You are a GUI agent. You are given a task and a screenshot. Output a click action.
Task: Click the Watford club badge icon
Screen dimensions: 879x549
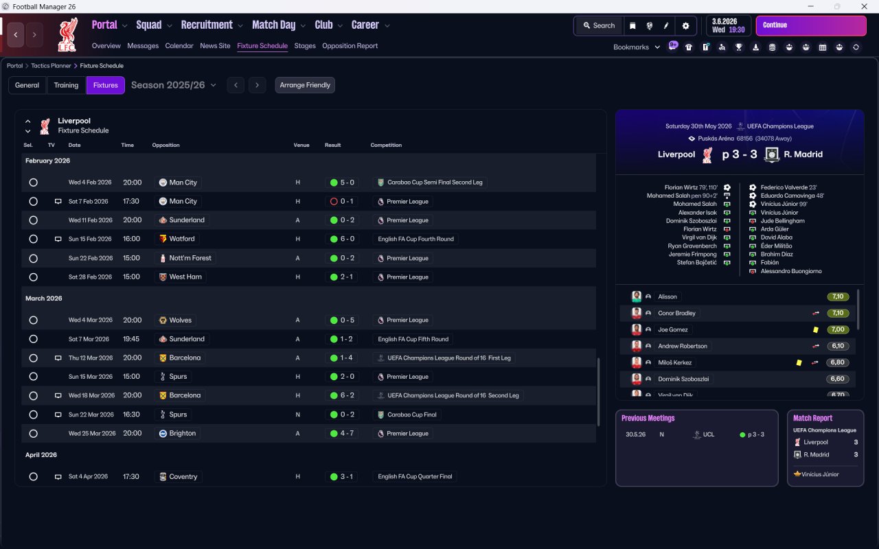163,239
